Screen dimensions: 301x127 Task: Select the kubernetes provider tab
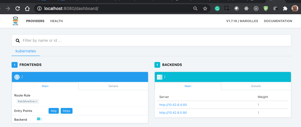pyautogui.click(x=25, y=51)
